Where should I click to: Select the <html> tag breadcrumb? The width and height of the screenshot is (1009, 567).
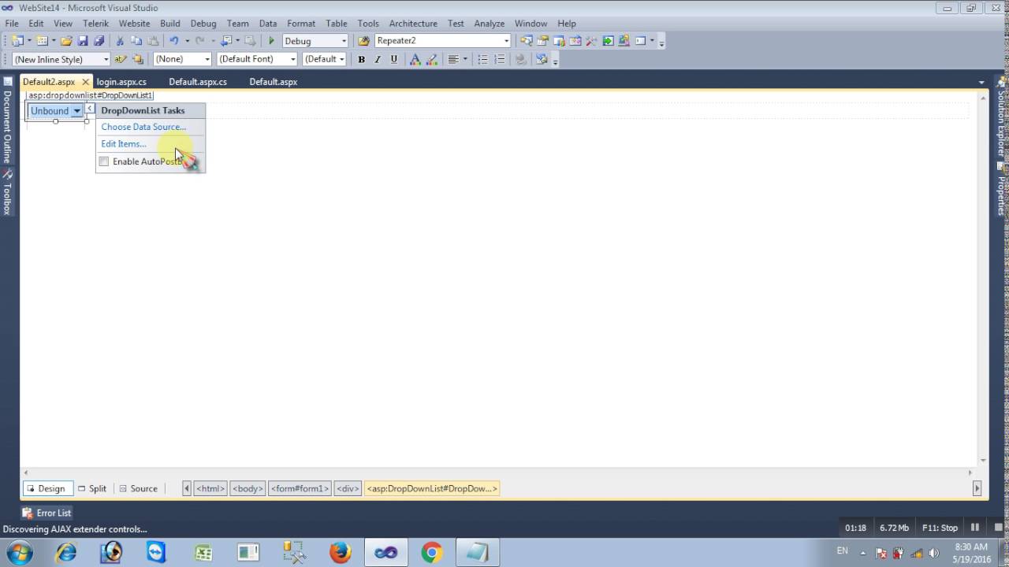point(210,488)
